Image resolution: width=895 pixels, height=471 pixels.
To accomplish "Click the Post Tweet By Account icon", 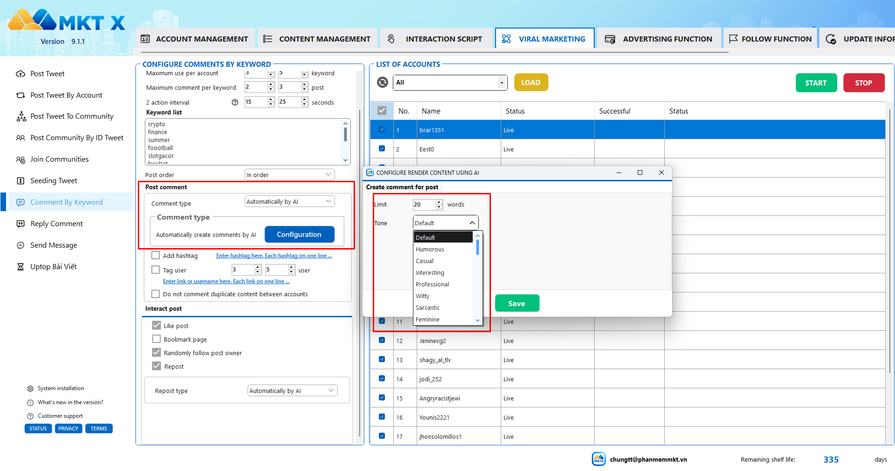I will point(21,95).
